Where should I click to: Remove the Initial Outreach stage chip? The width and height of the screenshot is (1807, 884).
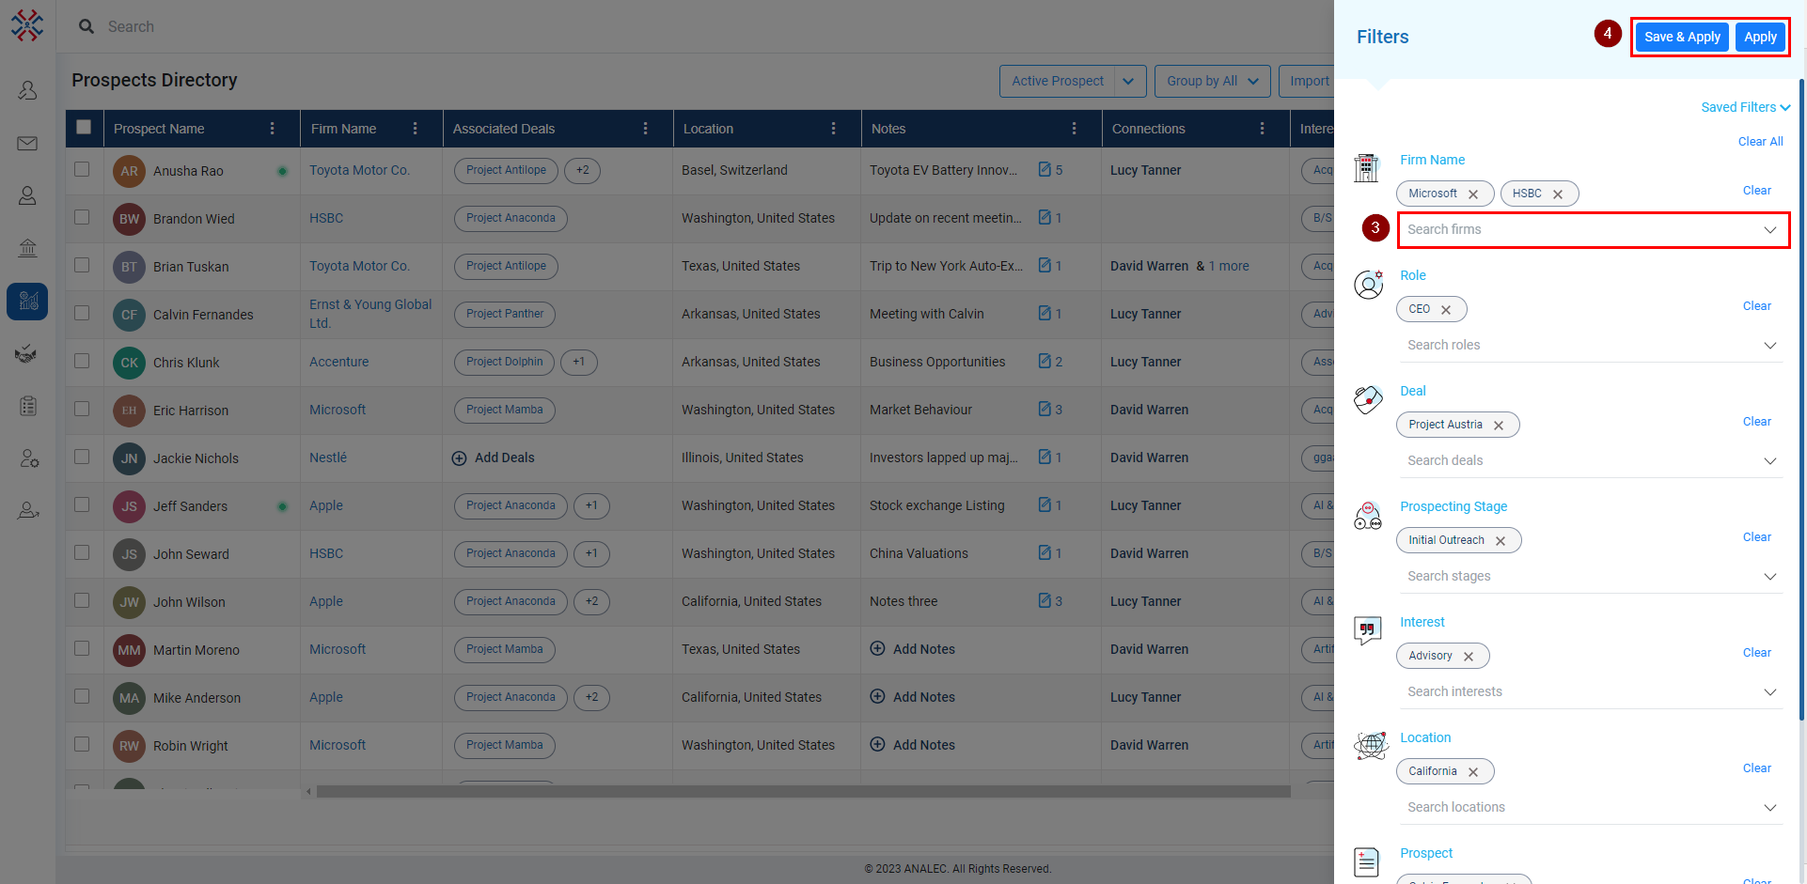(x=1501, y=541)
